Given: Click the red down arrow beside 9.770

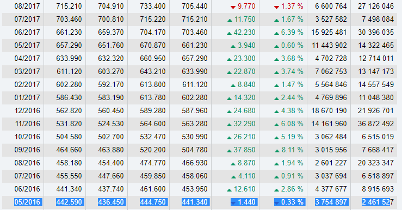Looking at the screenshot, I should pos(233,7).
